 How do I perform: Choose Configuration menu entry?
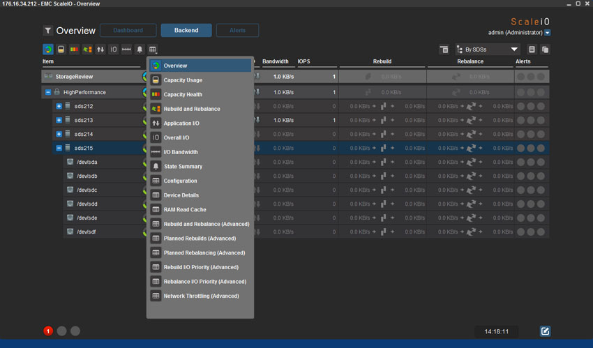(200, 181)
